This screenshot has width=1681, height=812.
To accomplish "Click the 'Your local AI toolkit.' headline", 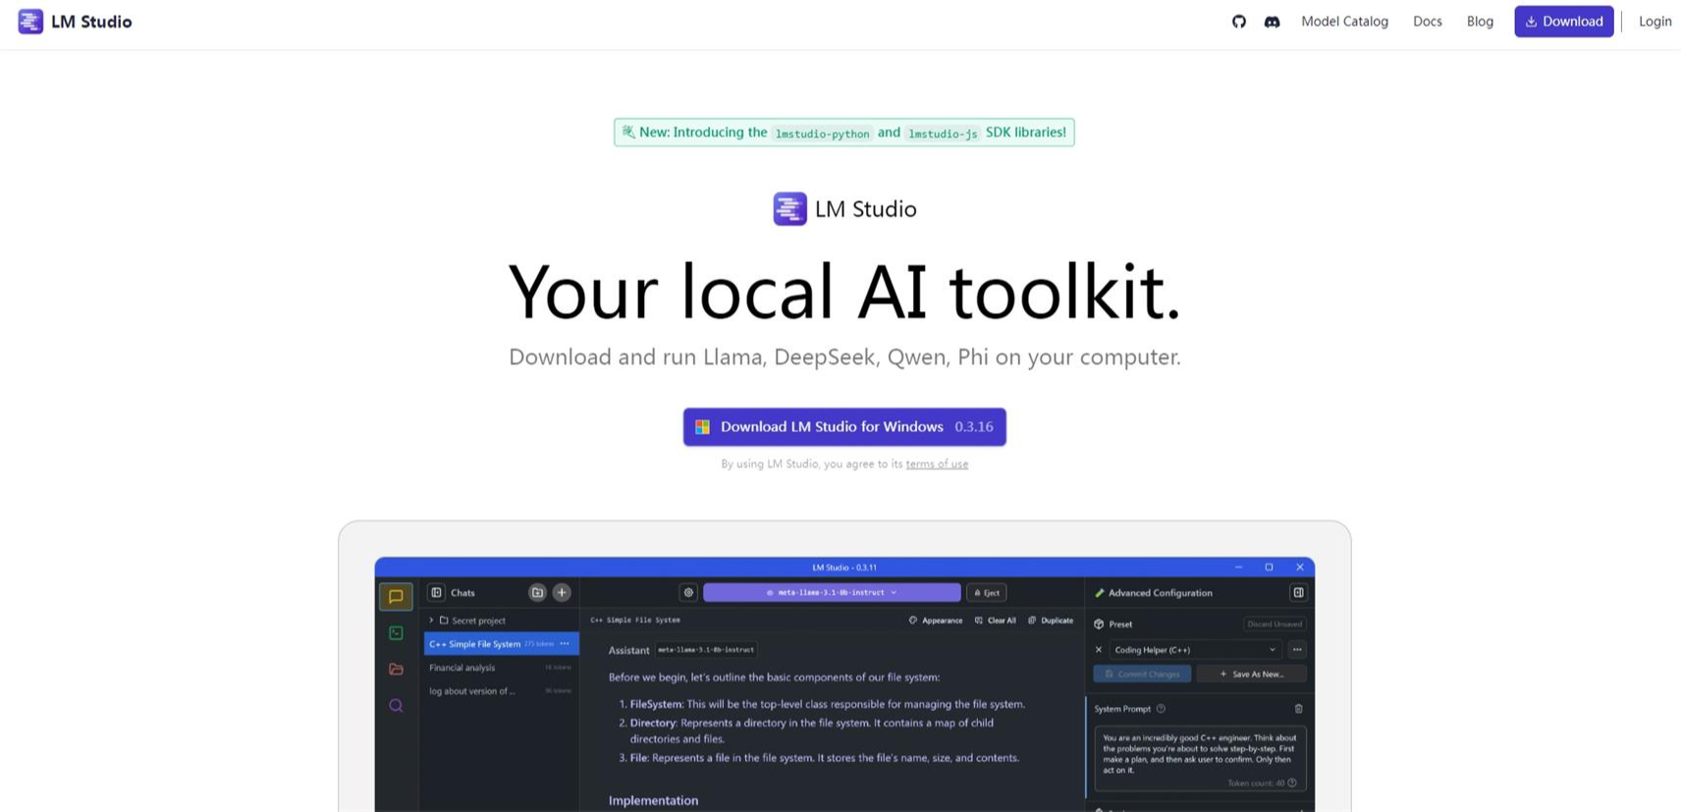I will coord(844,292).
